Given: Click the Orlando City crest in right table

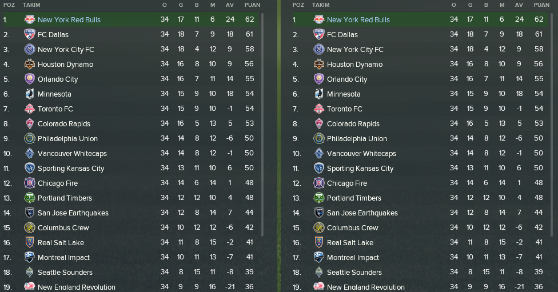Looking at the screenshot, I should pos(319,79).
